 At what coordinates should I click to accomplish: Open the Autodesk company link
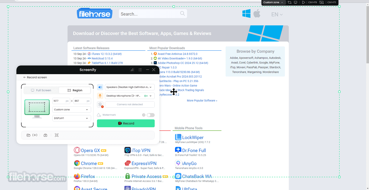275,58
